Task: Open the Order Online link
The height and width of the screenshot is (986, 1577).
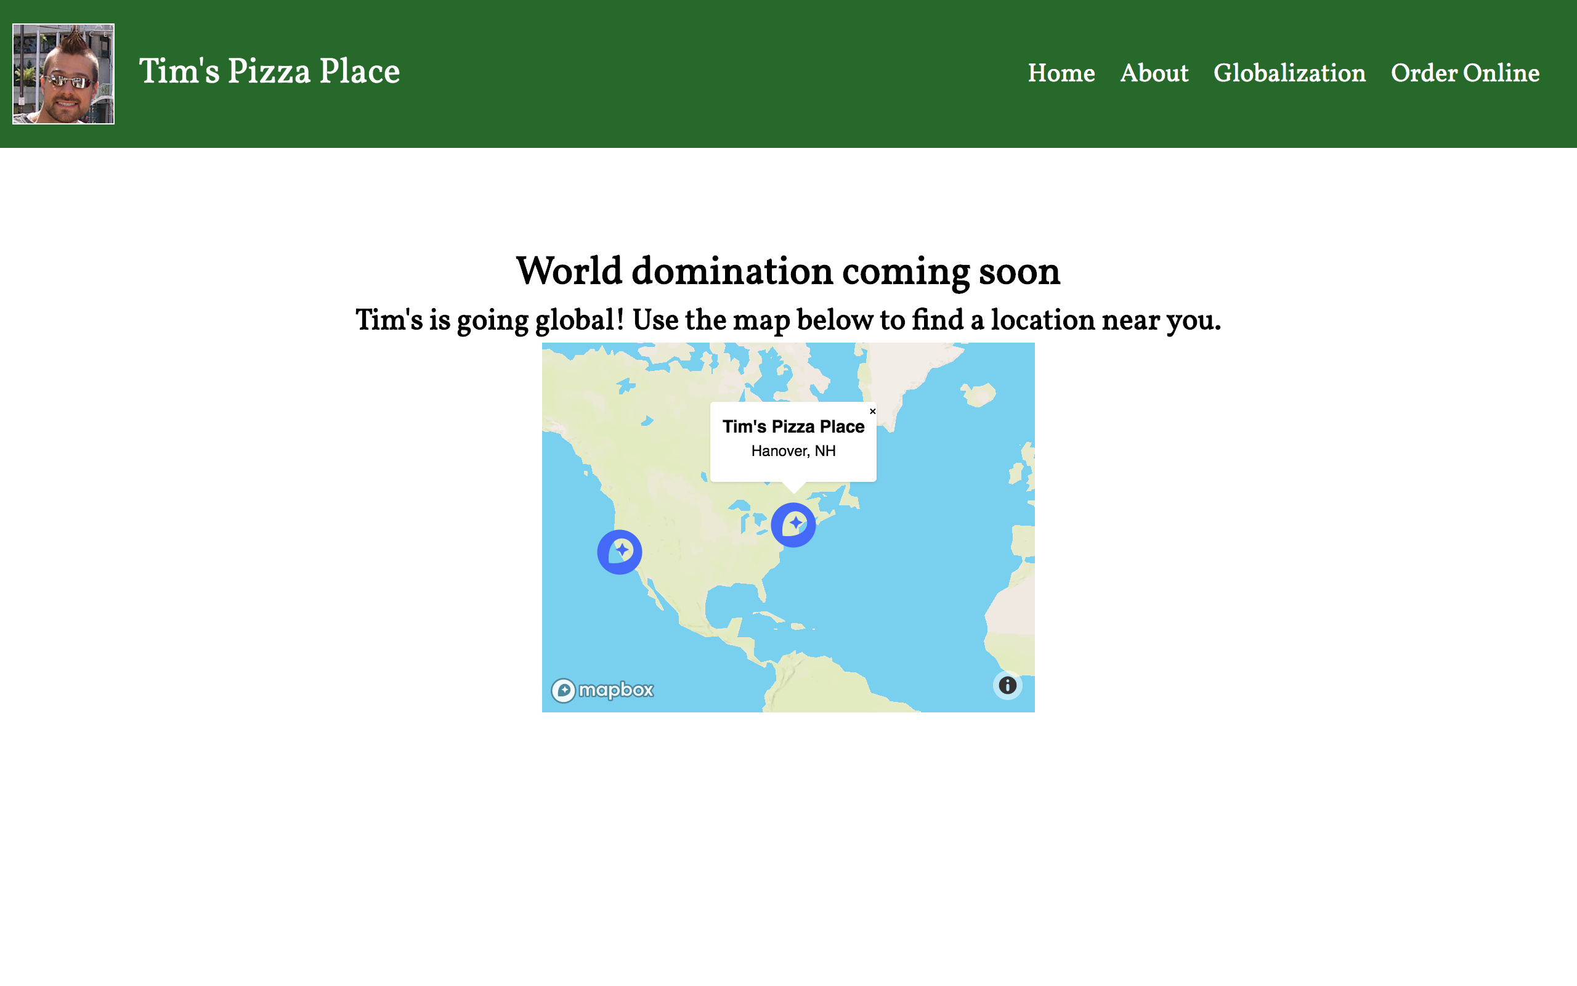Action: point(1465,73)
